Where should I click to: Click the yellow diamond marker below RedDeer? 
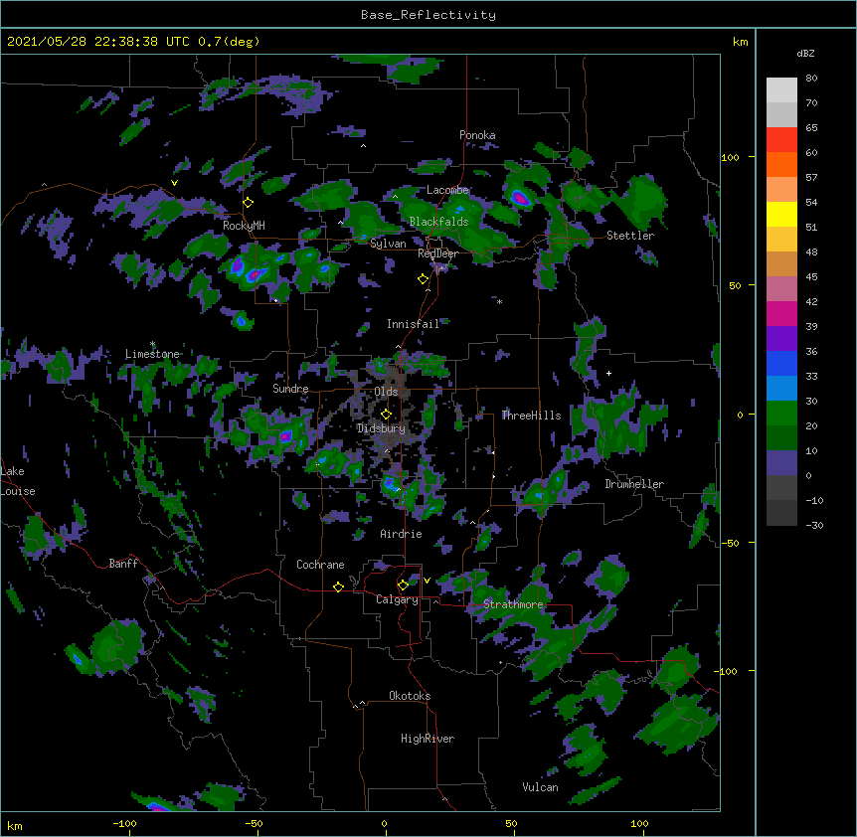[x=424, y=279]
